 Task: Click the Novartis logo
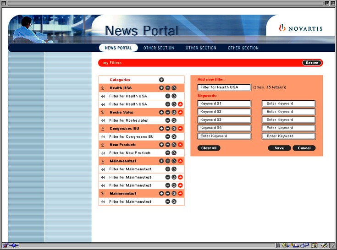[x=300, y=28]
